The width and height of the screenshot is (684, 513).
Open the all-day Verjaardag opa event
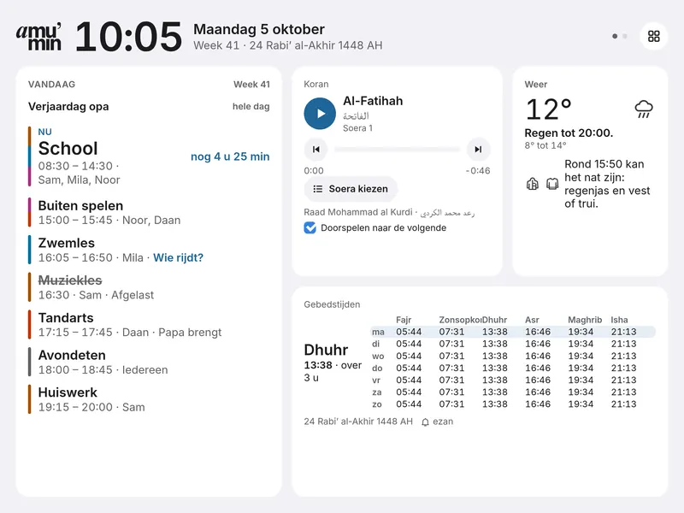149,106
